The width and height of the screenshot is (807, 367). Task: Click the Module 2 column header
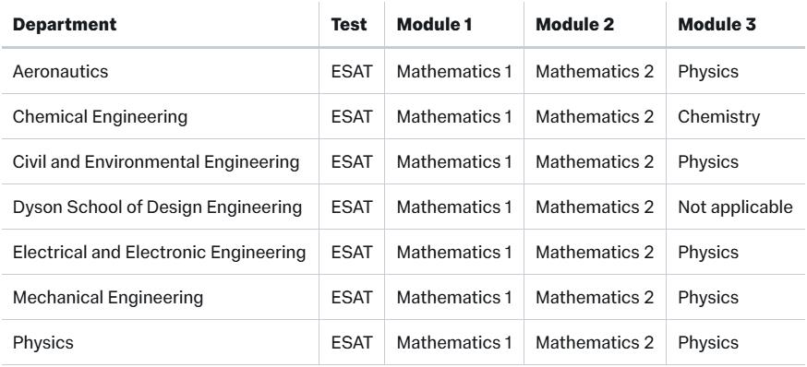click(575, 25)
